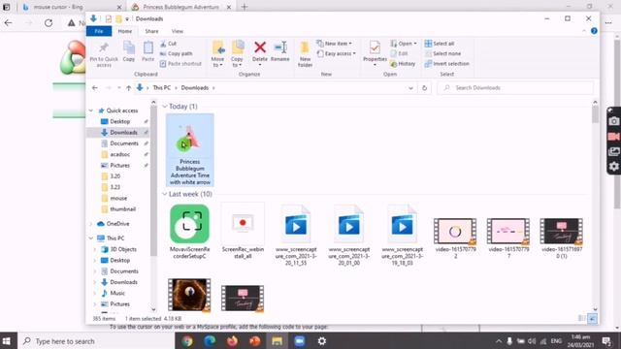Image resolution: width=621 pixels, height=349 pixels.
Task: Click the red Delete icon
Action: 260,48
